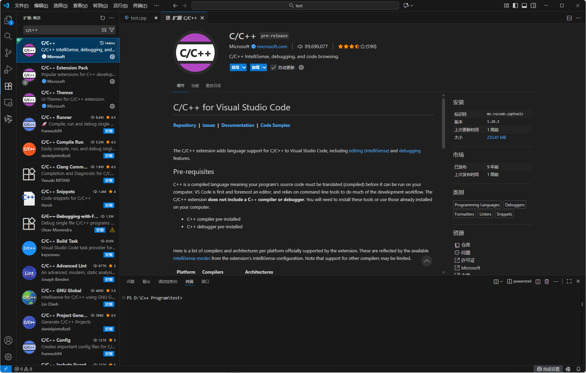Open Source Control view
Image resolution: width=586 pixels, height=373 pixels.
[x=8, y=53]
